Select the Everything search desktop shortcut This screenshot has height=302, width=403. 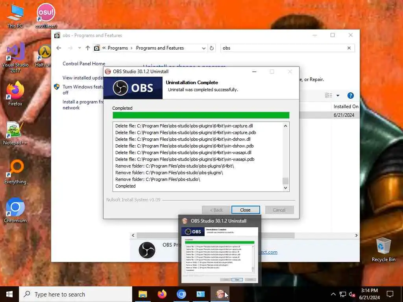tap(15, 172)
